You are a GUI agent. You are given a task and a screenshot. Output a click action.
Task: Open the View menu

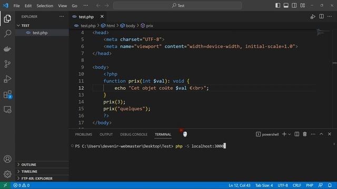tap(62, 6)
